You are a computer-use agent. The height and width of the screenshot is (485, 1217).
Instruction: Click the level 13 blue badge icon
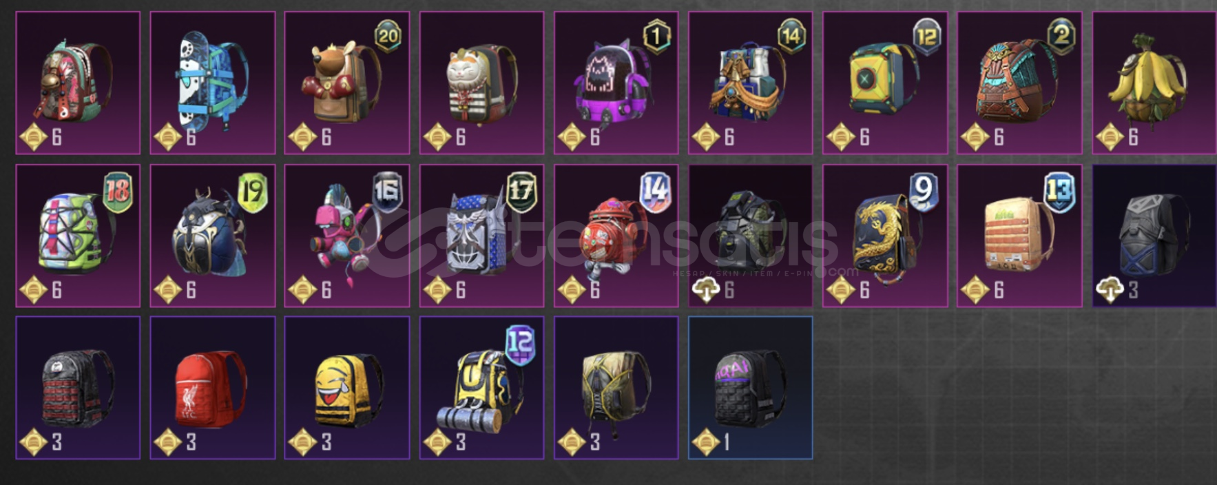[x=1059, y=192]
